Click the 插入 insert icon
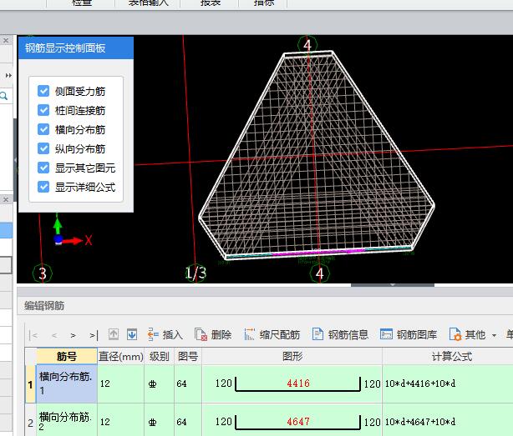Image resolution: width=513 pixels, height=436 pixels. pyautogui.click(x=153, y=334)
